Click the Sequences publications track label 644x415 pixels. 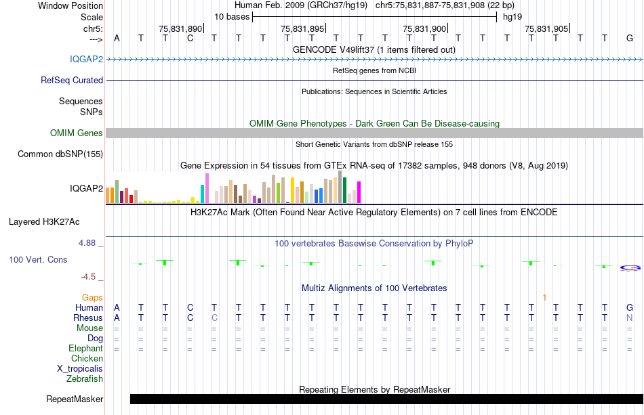(81, 101)
